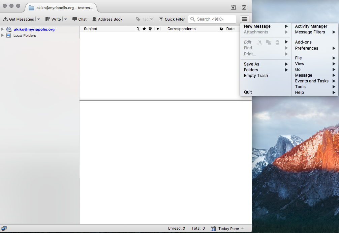Open Preferences from the menu

click(x=306, y=48)
